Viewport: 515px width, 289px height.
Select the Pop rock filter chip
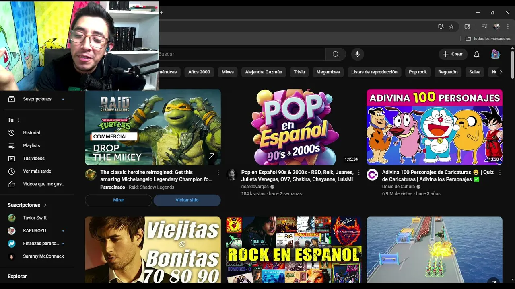point(418,72)
